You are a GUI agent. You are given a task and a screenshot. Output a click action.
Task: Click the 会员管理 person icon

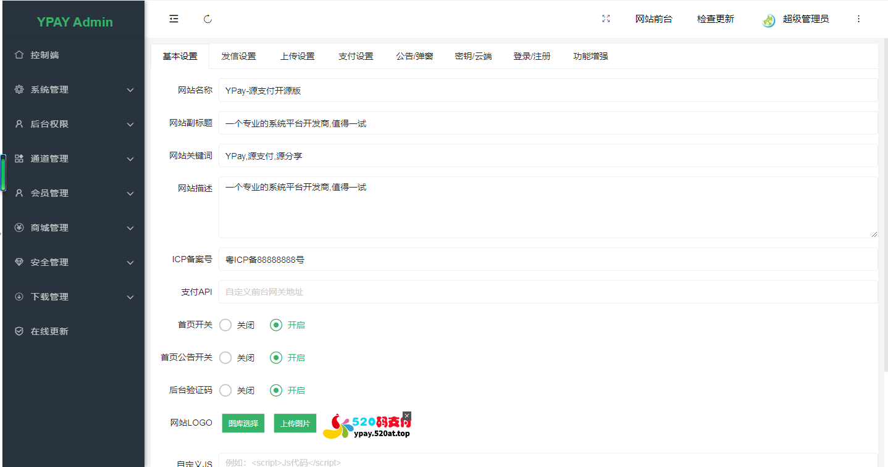pos(19,193)
